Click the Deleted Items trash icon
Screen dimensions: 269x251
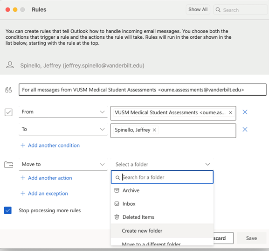[x=117, y=217]
